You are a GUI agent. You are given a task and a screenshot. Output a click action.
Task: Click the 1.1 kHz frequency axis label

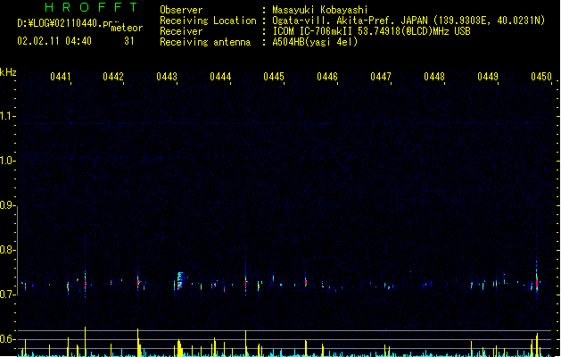tap(7, 116)
